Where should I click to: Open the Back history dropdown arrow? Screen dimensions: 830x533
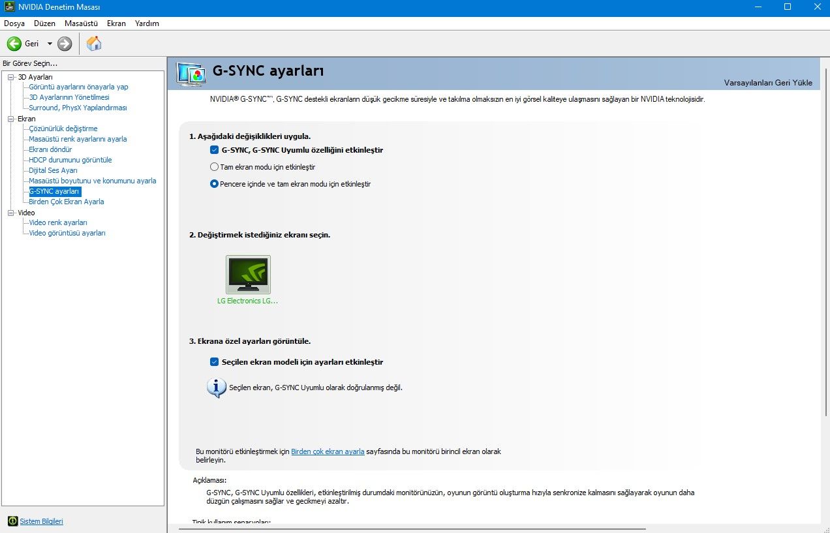click(50, 44)
